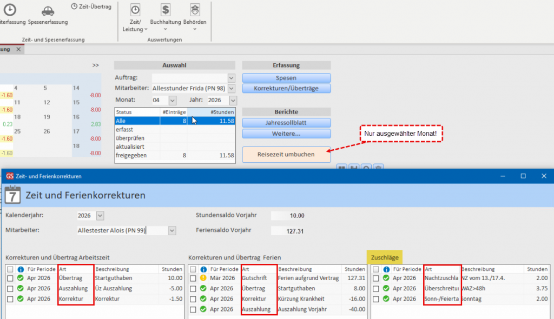Screen dimensions: 554x319
Task: Click info icon in Arbeitszeit table header
Action: click(21, 269)
